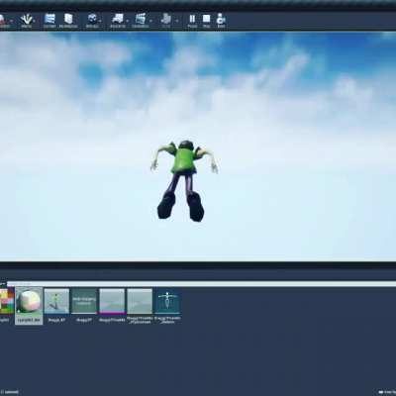Expand the Build options dropdown arrow
The image size is (396, 396).
tap(177, 21)
